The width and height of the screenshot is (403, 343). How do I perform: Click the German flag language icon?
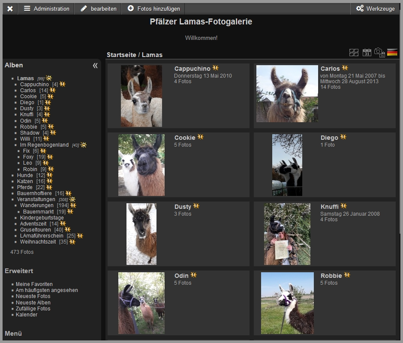[x=393, y=52]
